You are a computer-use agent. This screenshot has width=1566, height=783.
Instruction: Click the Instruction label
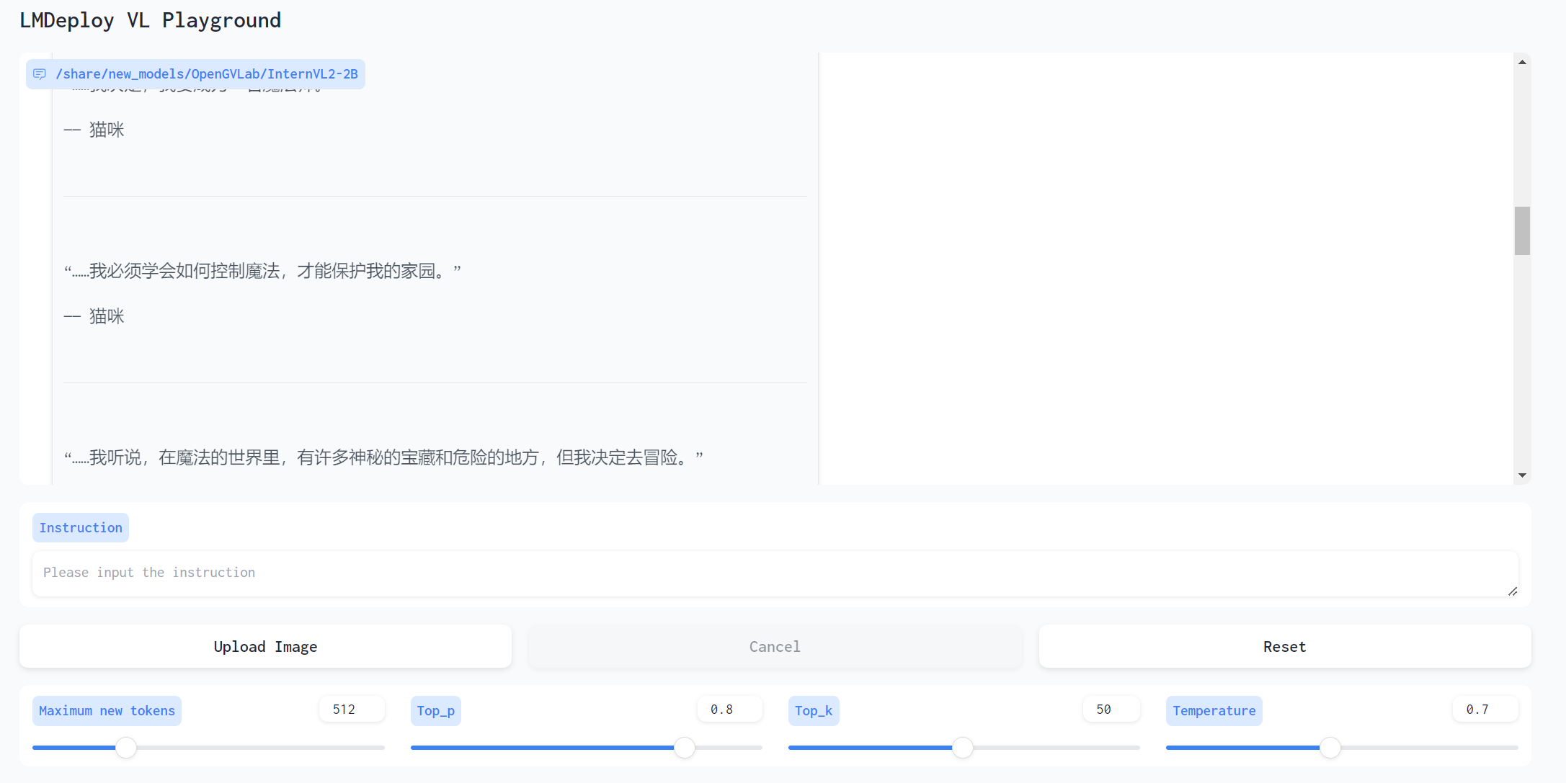pos(81,528)
